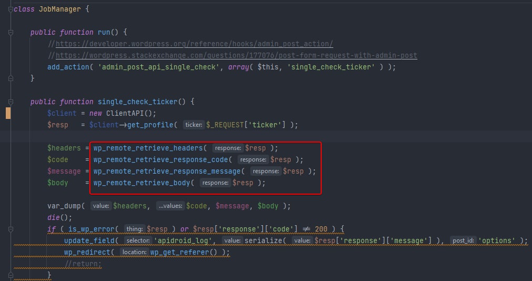Click wp_remote_retrieve_response_message function name

167,171
